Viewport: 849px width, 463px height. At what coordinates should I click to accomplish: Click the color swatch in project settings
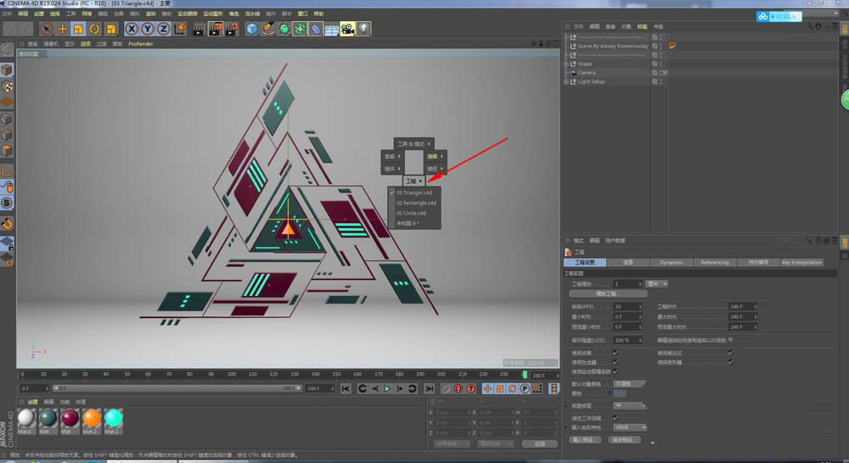tap(620, 394)
